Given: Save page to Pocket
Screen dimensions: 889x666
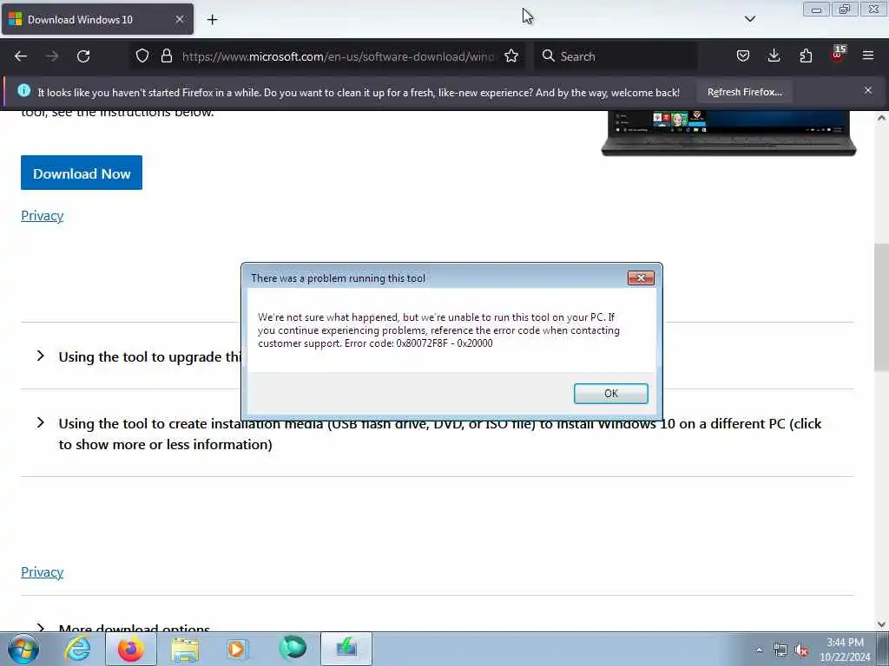Looking at the screenshot, I should [743, 55].
